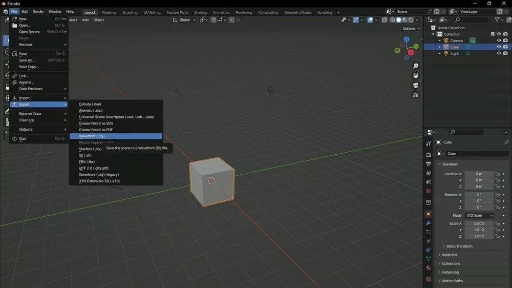This screenshot has width=512, height=288.
Task: Click the outliner search field
Action: (472, 20)
